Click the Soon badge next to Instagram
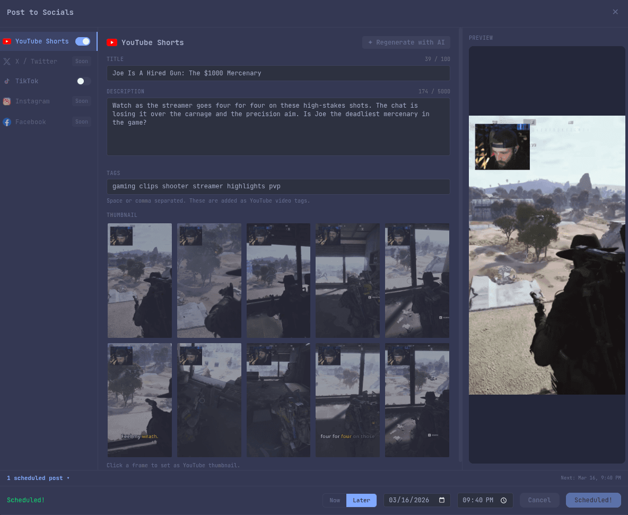 point(82,101)
